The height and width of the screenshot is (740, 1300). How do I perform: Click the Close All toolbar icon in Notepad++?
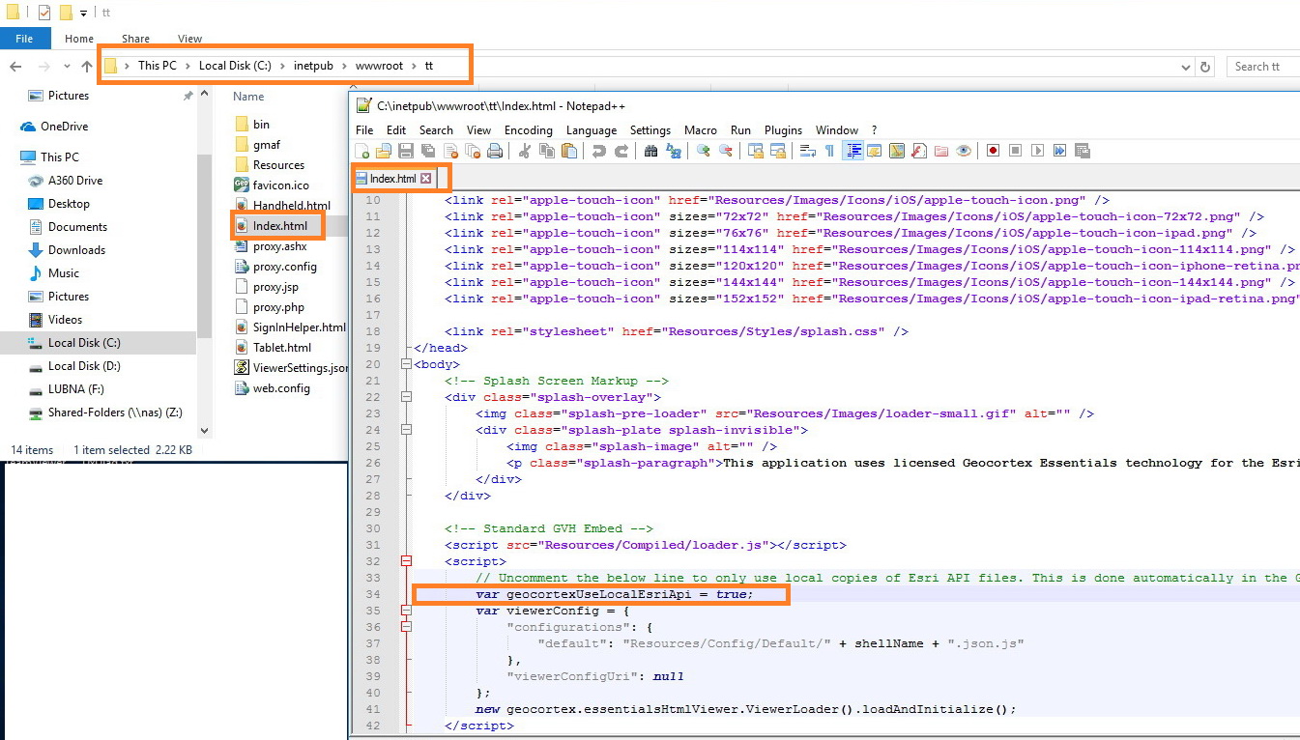point(473,151)
